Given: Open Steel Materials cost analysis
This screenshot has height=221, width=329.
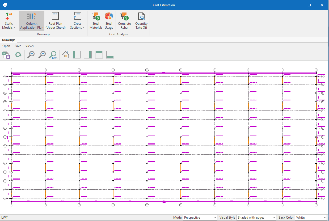Looking at the screenshot, I should point(96,21).
